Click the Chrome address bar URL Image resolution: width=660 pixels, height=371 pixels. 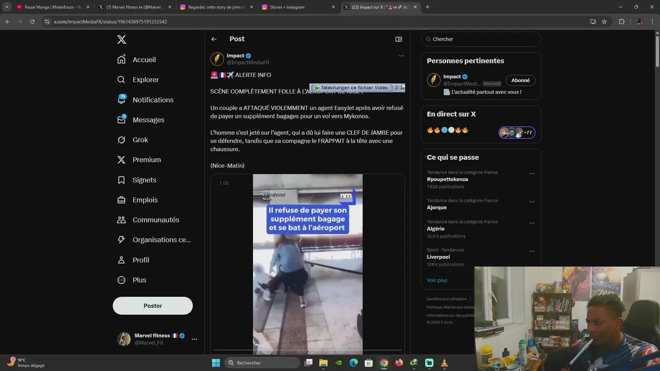pyautogui.click(x=110, y=22)
